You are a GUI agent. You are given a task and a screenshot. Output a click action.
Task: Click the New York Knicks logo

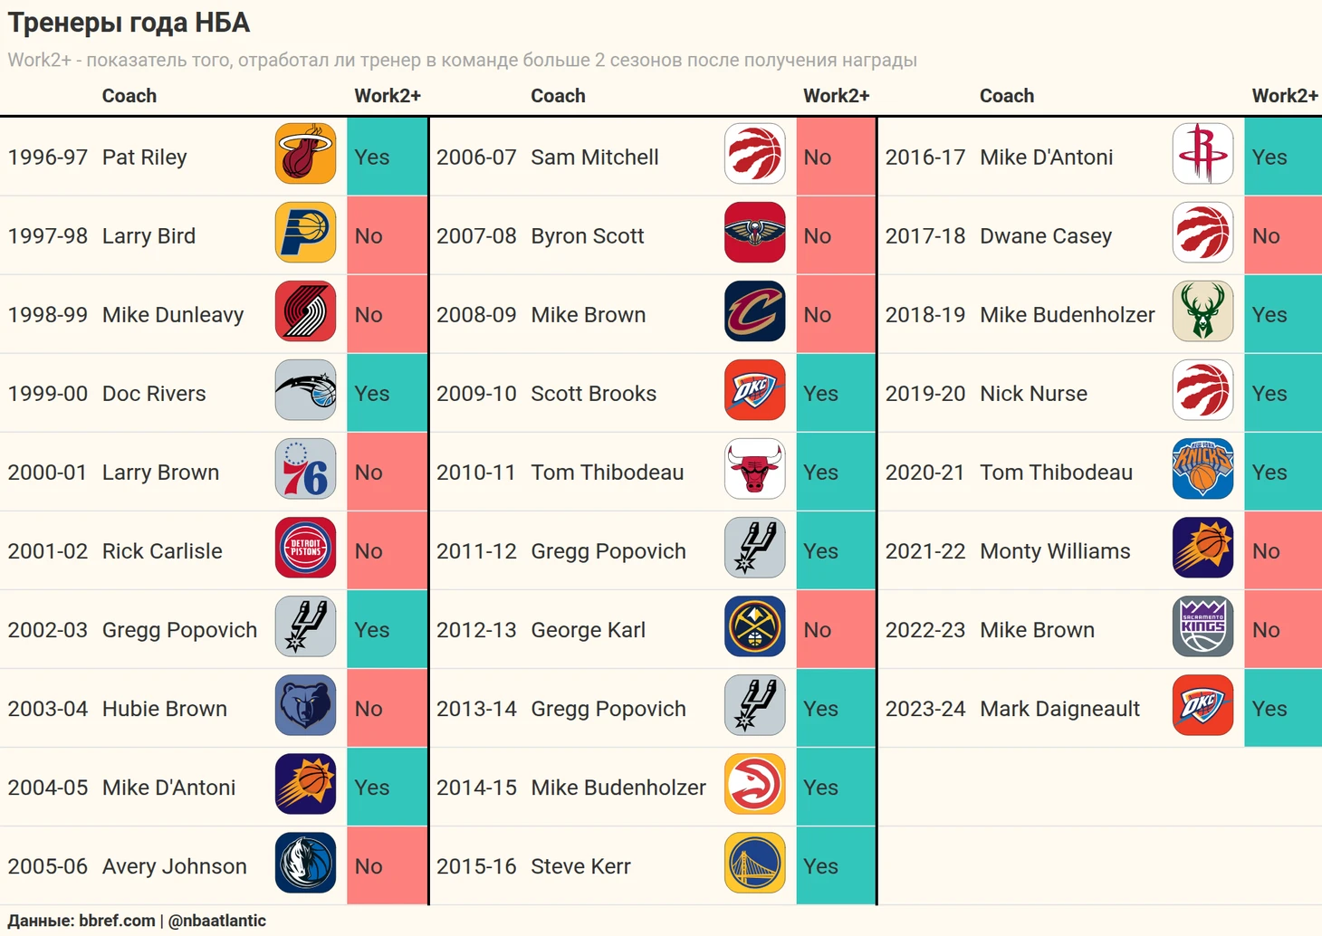click(x=1202, y=469)
